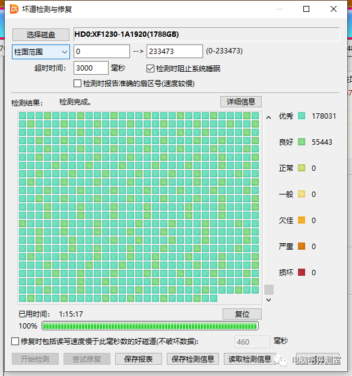Click the 选择磁盘 button
Viewport: 352px width, 376px height.
coord(41,35)
